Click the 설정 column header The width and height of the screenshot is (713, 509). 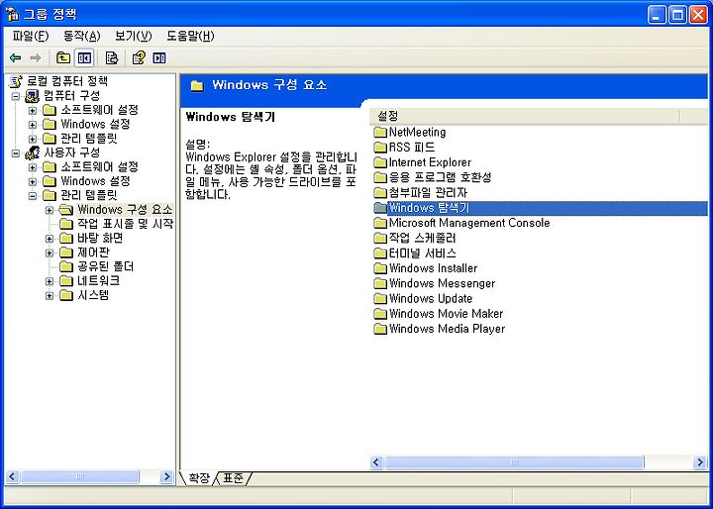pyautogui.click(x=525, y=116)
